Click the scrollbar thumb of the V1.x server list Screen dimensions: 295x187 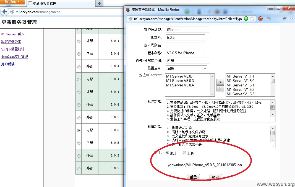click(x=273, y=81)
